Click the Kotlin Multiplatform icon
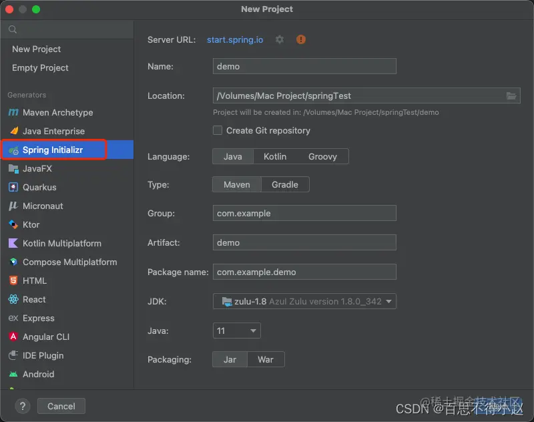The width and height of the screenshot is (534, 422). (13, 243)
